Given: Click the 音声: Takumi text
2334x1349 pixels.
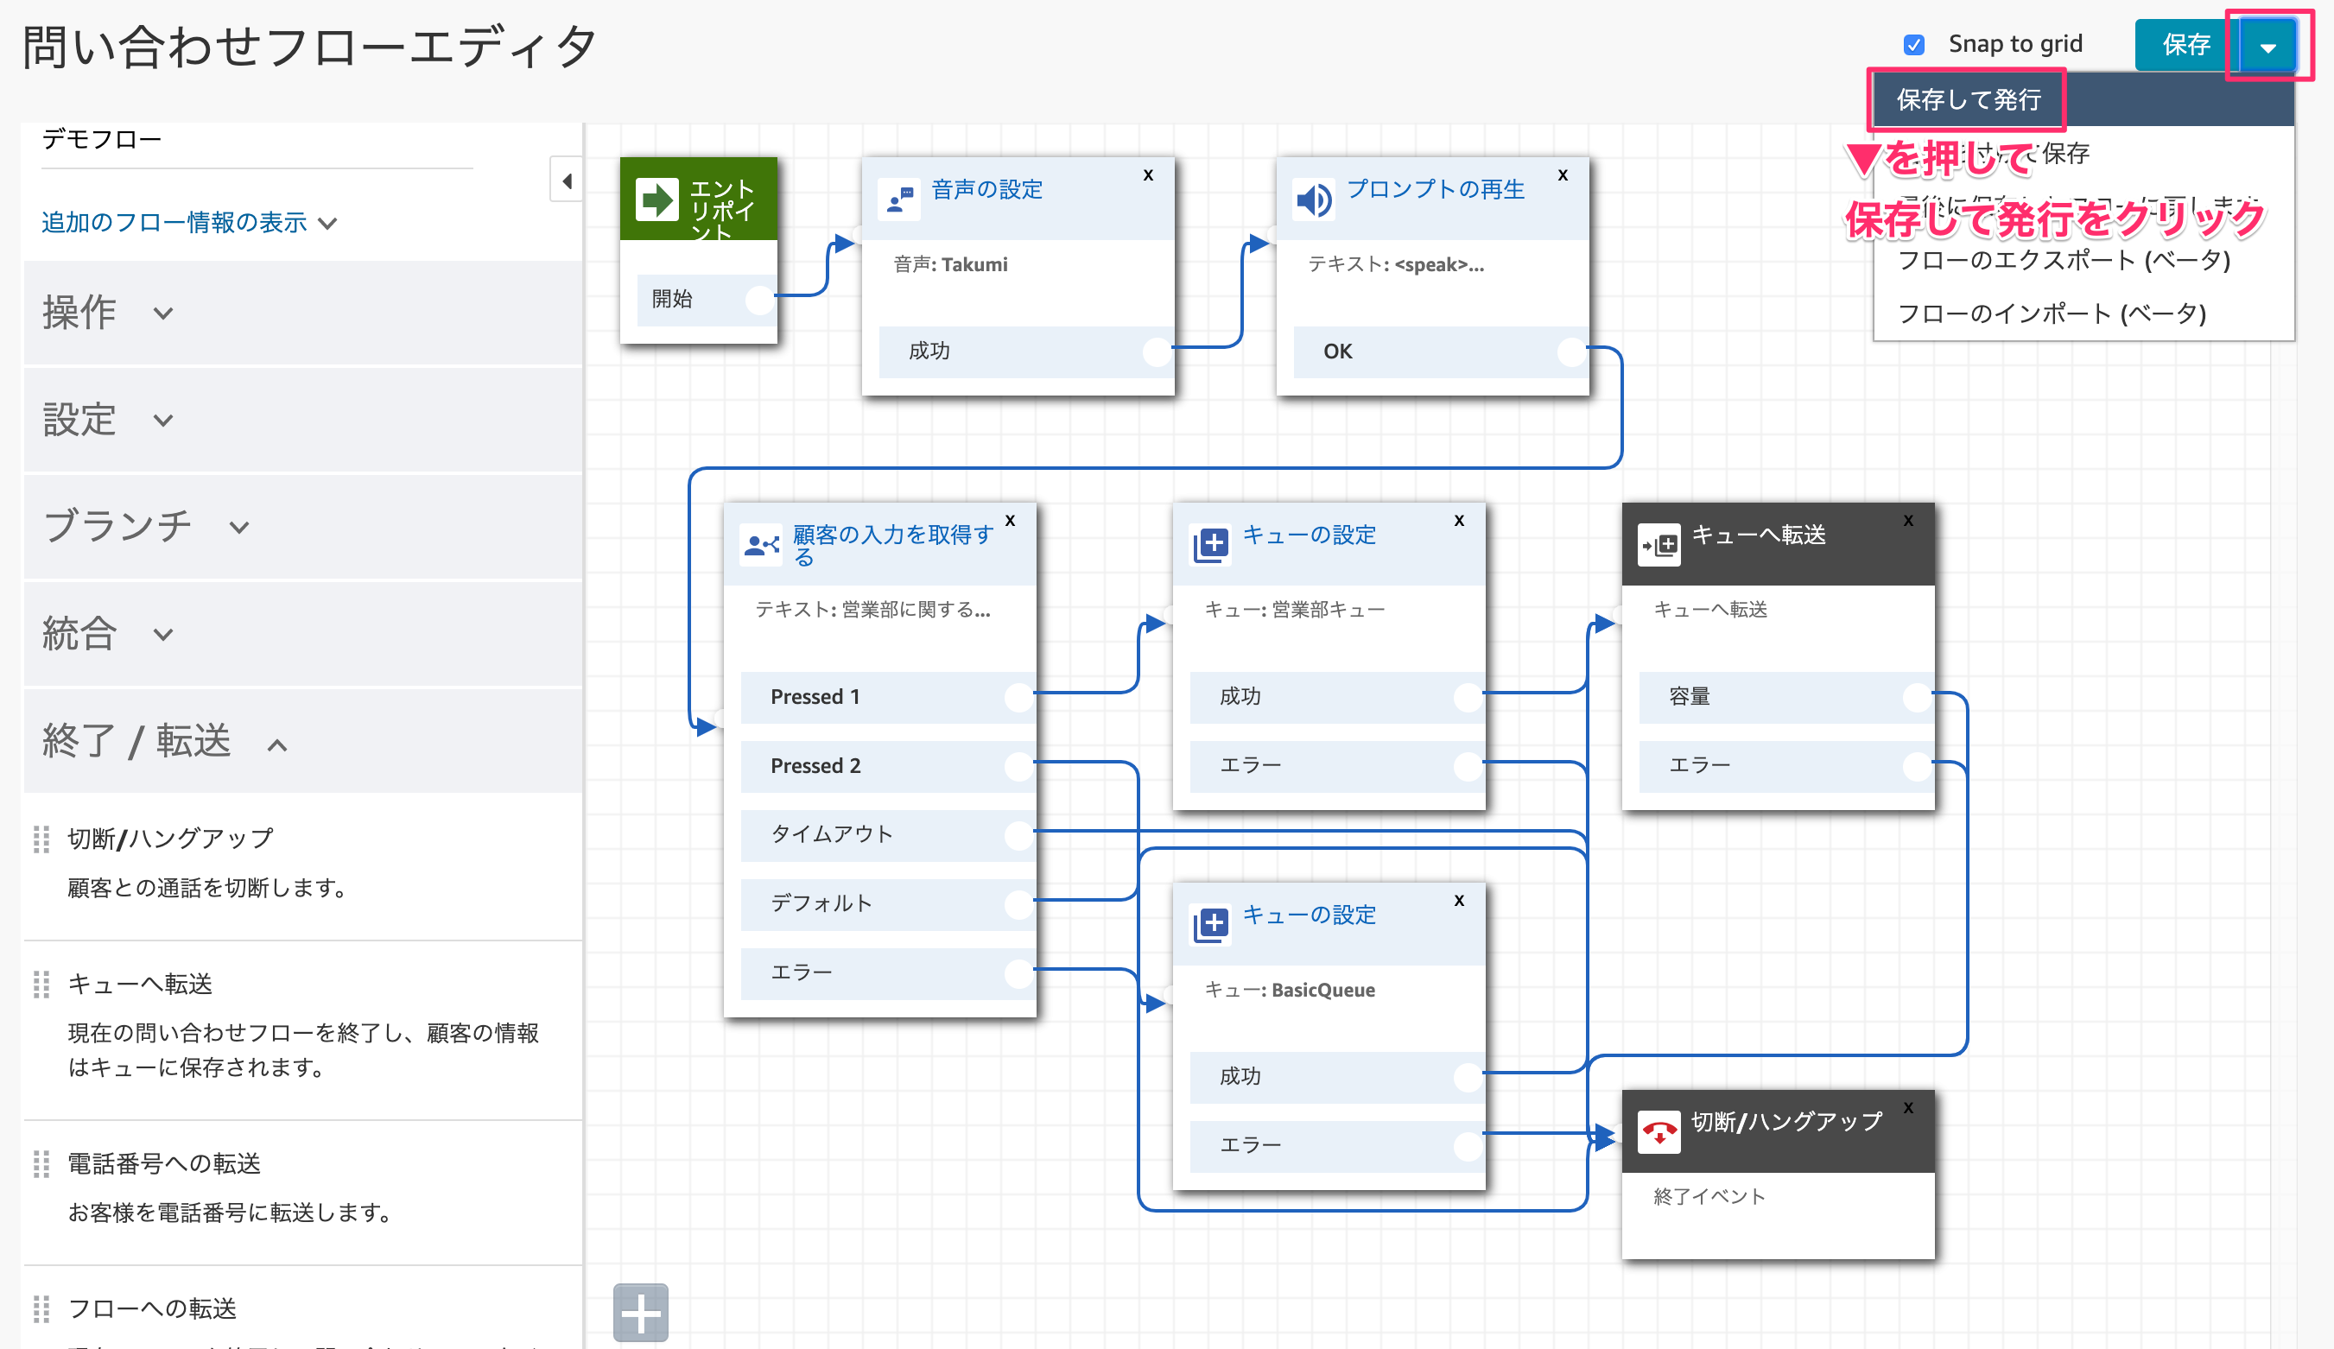Looking at the screenshot, I should (x=950, y=265).
